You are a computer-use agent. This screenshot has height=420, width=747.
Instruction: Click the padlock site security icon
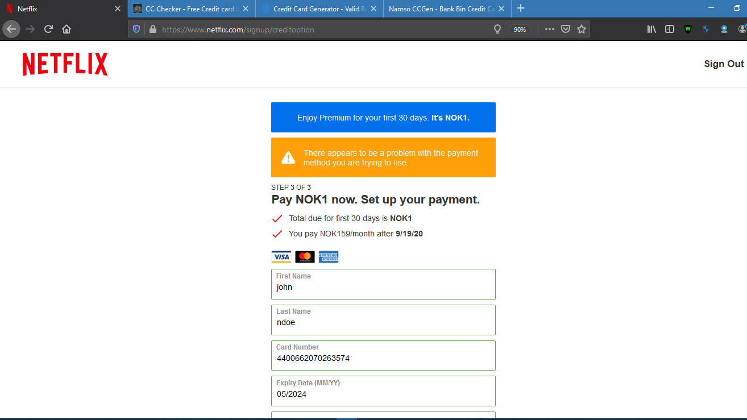pyautogui.click(x=152, y=29)
